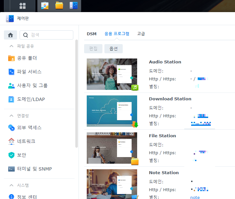Collapse the 연결성 section
Image resolution: width=235 pixels, height=199 pixels.
pyautogui.click(x=11, y=116)
